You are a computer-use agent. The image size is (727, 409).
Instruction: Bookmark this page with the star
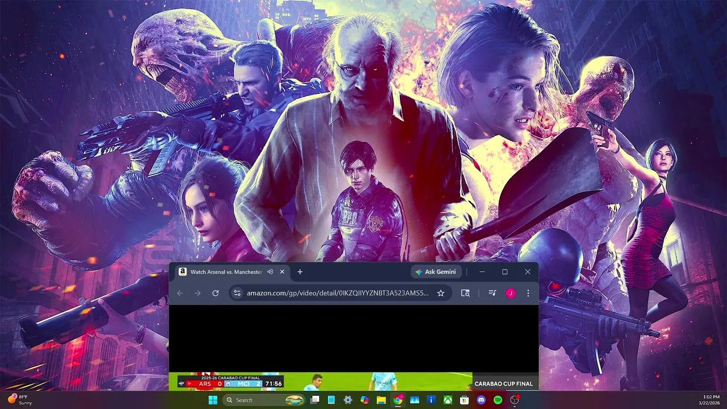coord(441,293)
